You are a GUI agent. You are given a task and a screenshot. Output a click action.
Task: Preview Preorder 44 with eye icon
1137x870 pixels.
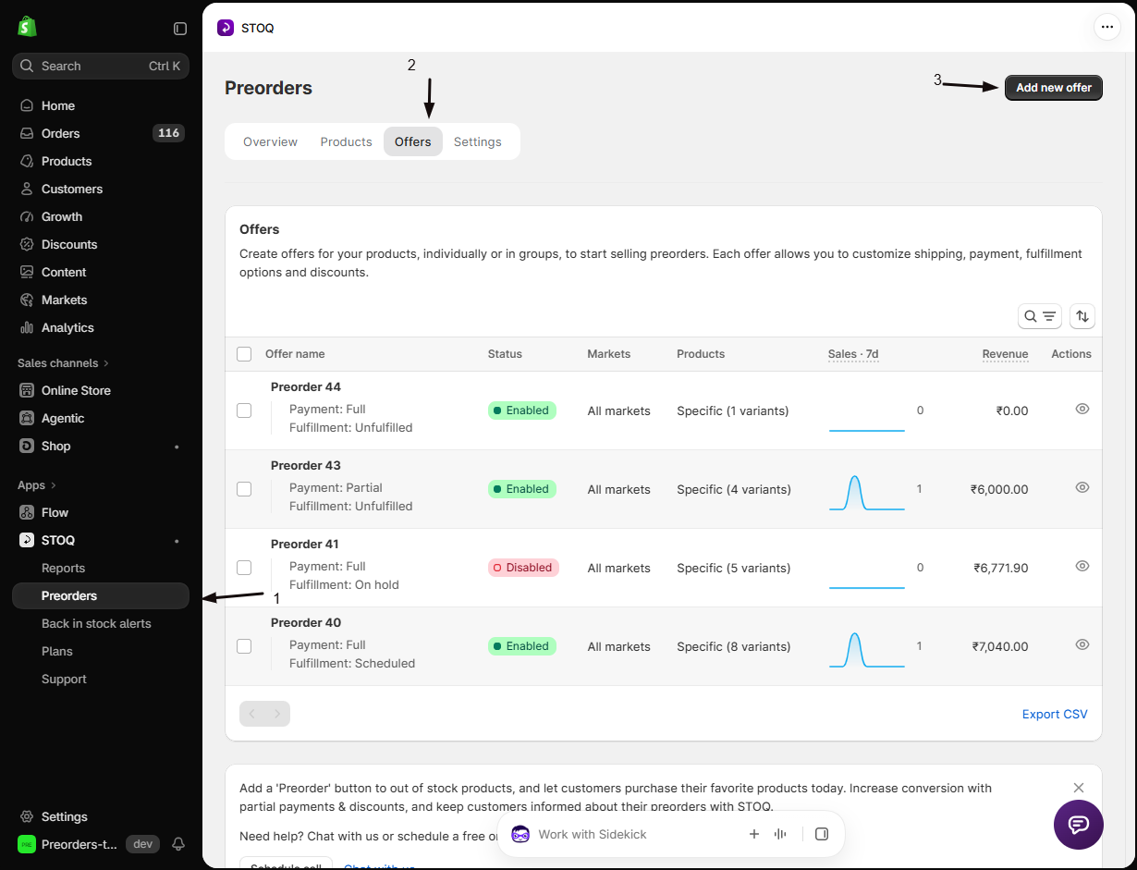(1082, 409)
